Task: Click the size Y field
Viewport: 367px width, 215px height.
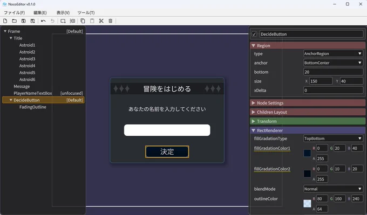Action: [351, 81]
